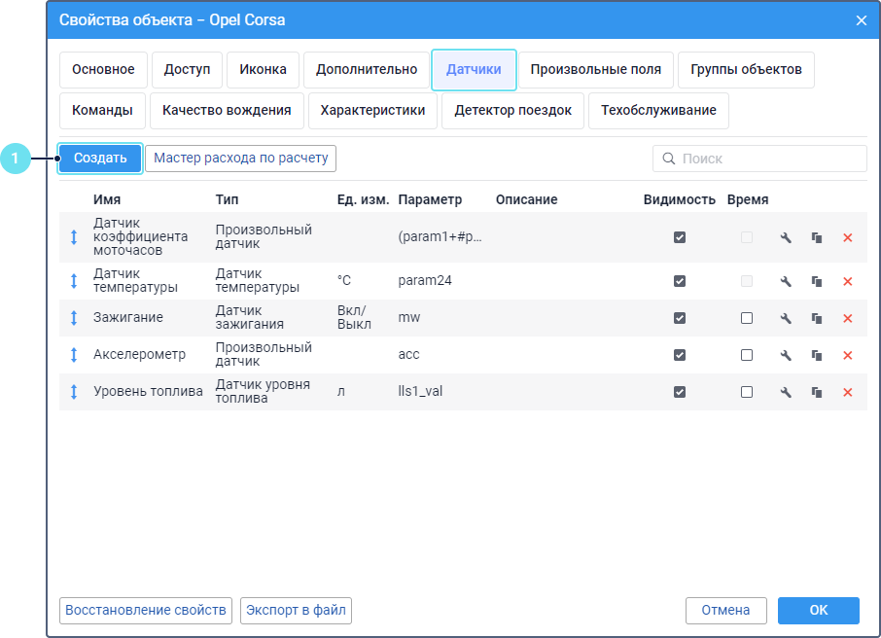Remove the Зажигание sensor with red cross
Image resolution: width=881 pixels, height=638 pixels.
tap(847, 318)
